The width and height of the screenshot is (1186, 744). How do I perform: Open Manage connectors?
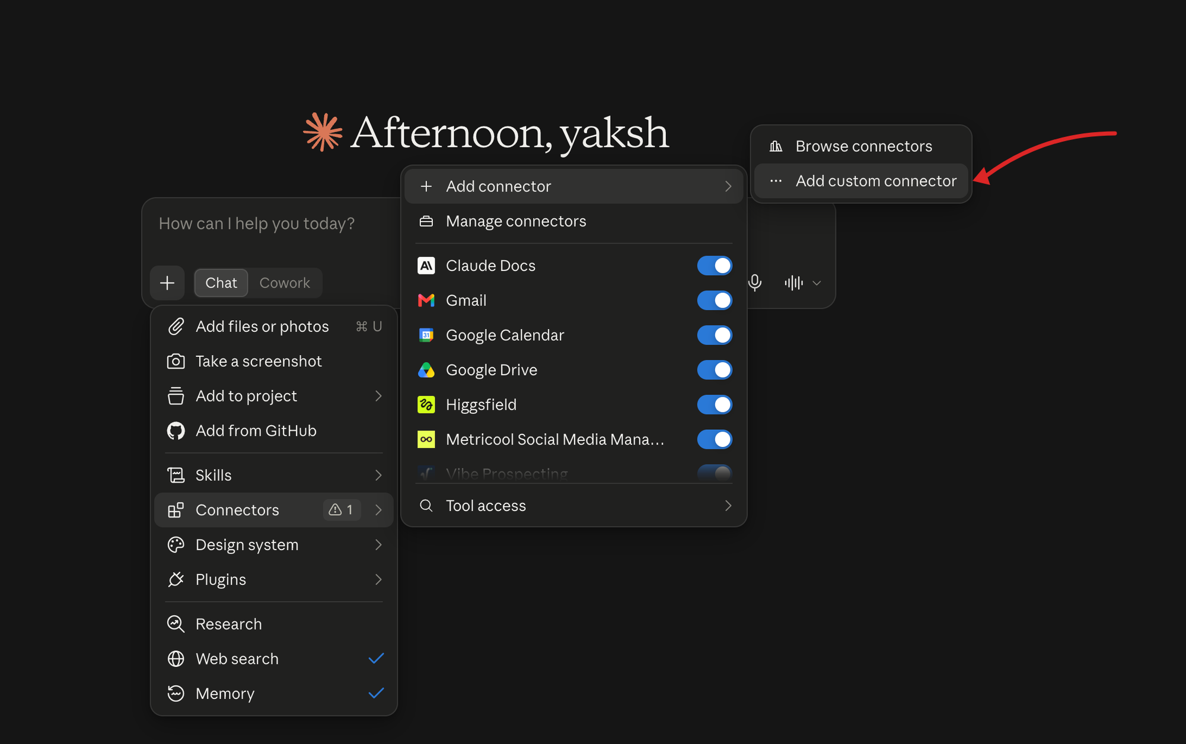click(x=574, y=221)
